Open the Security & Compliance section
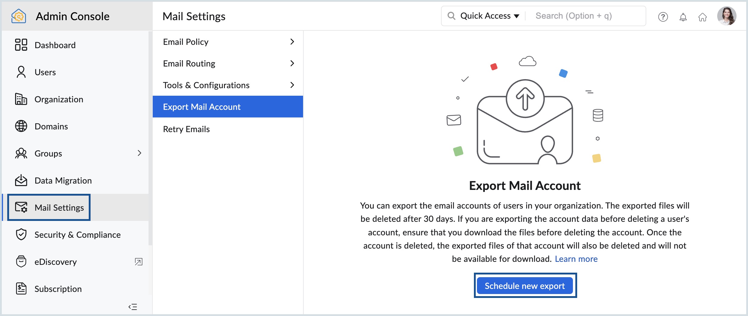 click(x=78, y=234)
